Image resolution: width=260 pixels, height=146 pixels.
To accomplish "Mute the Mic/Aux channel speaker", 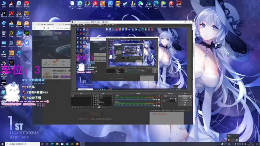I will (156, 106).
